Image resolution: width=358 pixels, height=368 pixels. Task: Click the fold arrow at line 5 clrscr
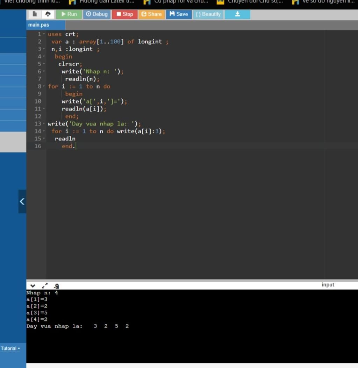44,64
